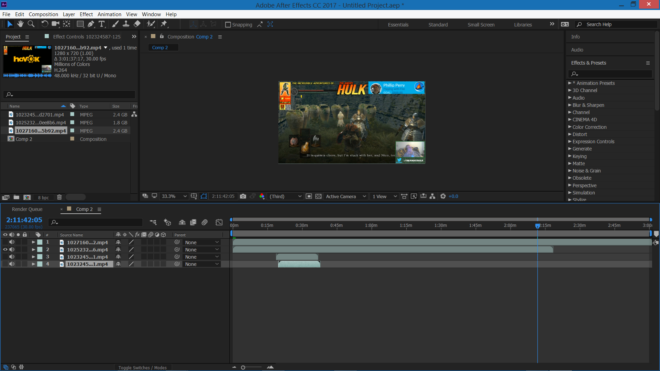The width and height of the screenshot is (660, 371).
Task: Toggle the shy layers hide switch
Action: pyautogui.click(x=182, y=222)
